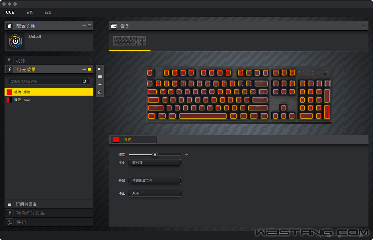Click the layer icon in side toolbar
This screenshot has width=373, height=240.
pyautogui.click(x=100, y=85)
